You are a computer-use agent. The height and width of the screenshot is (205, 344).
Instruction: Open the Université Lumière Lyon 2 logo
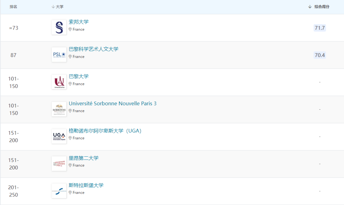(x=59, y=164)
